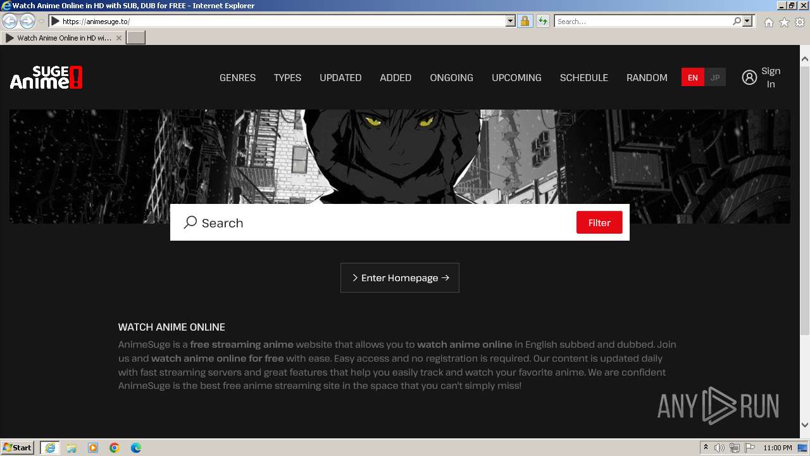
Task: Switch title language to JP
Action: 715,77
